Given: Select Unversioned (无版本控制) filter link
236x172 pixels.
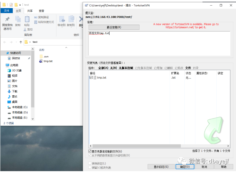Looking at the screenshot, I should click(x=126, y=68).
